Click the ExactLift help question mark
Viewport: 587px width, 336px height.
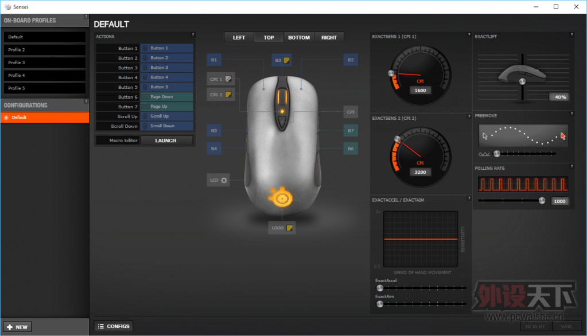(x=572, y=35)
